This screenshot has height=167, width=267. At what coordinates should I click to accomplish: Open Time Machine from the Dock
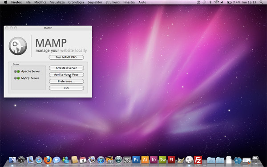(118, 160)
